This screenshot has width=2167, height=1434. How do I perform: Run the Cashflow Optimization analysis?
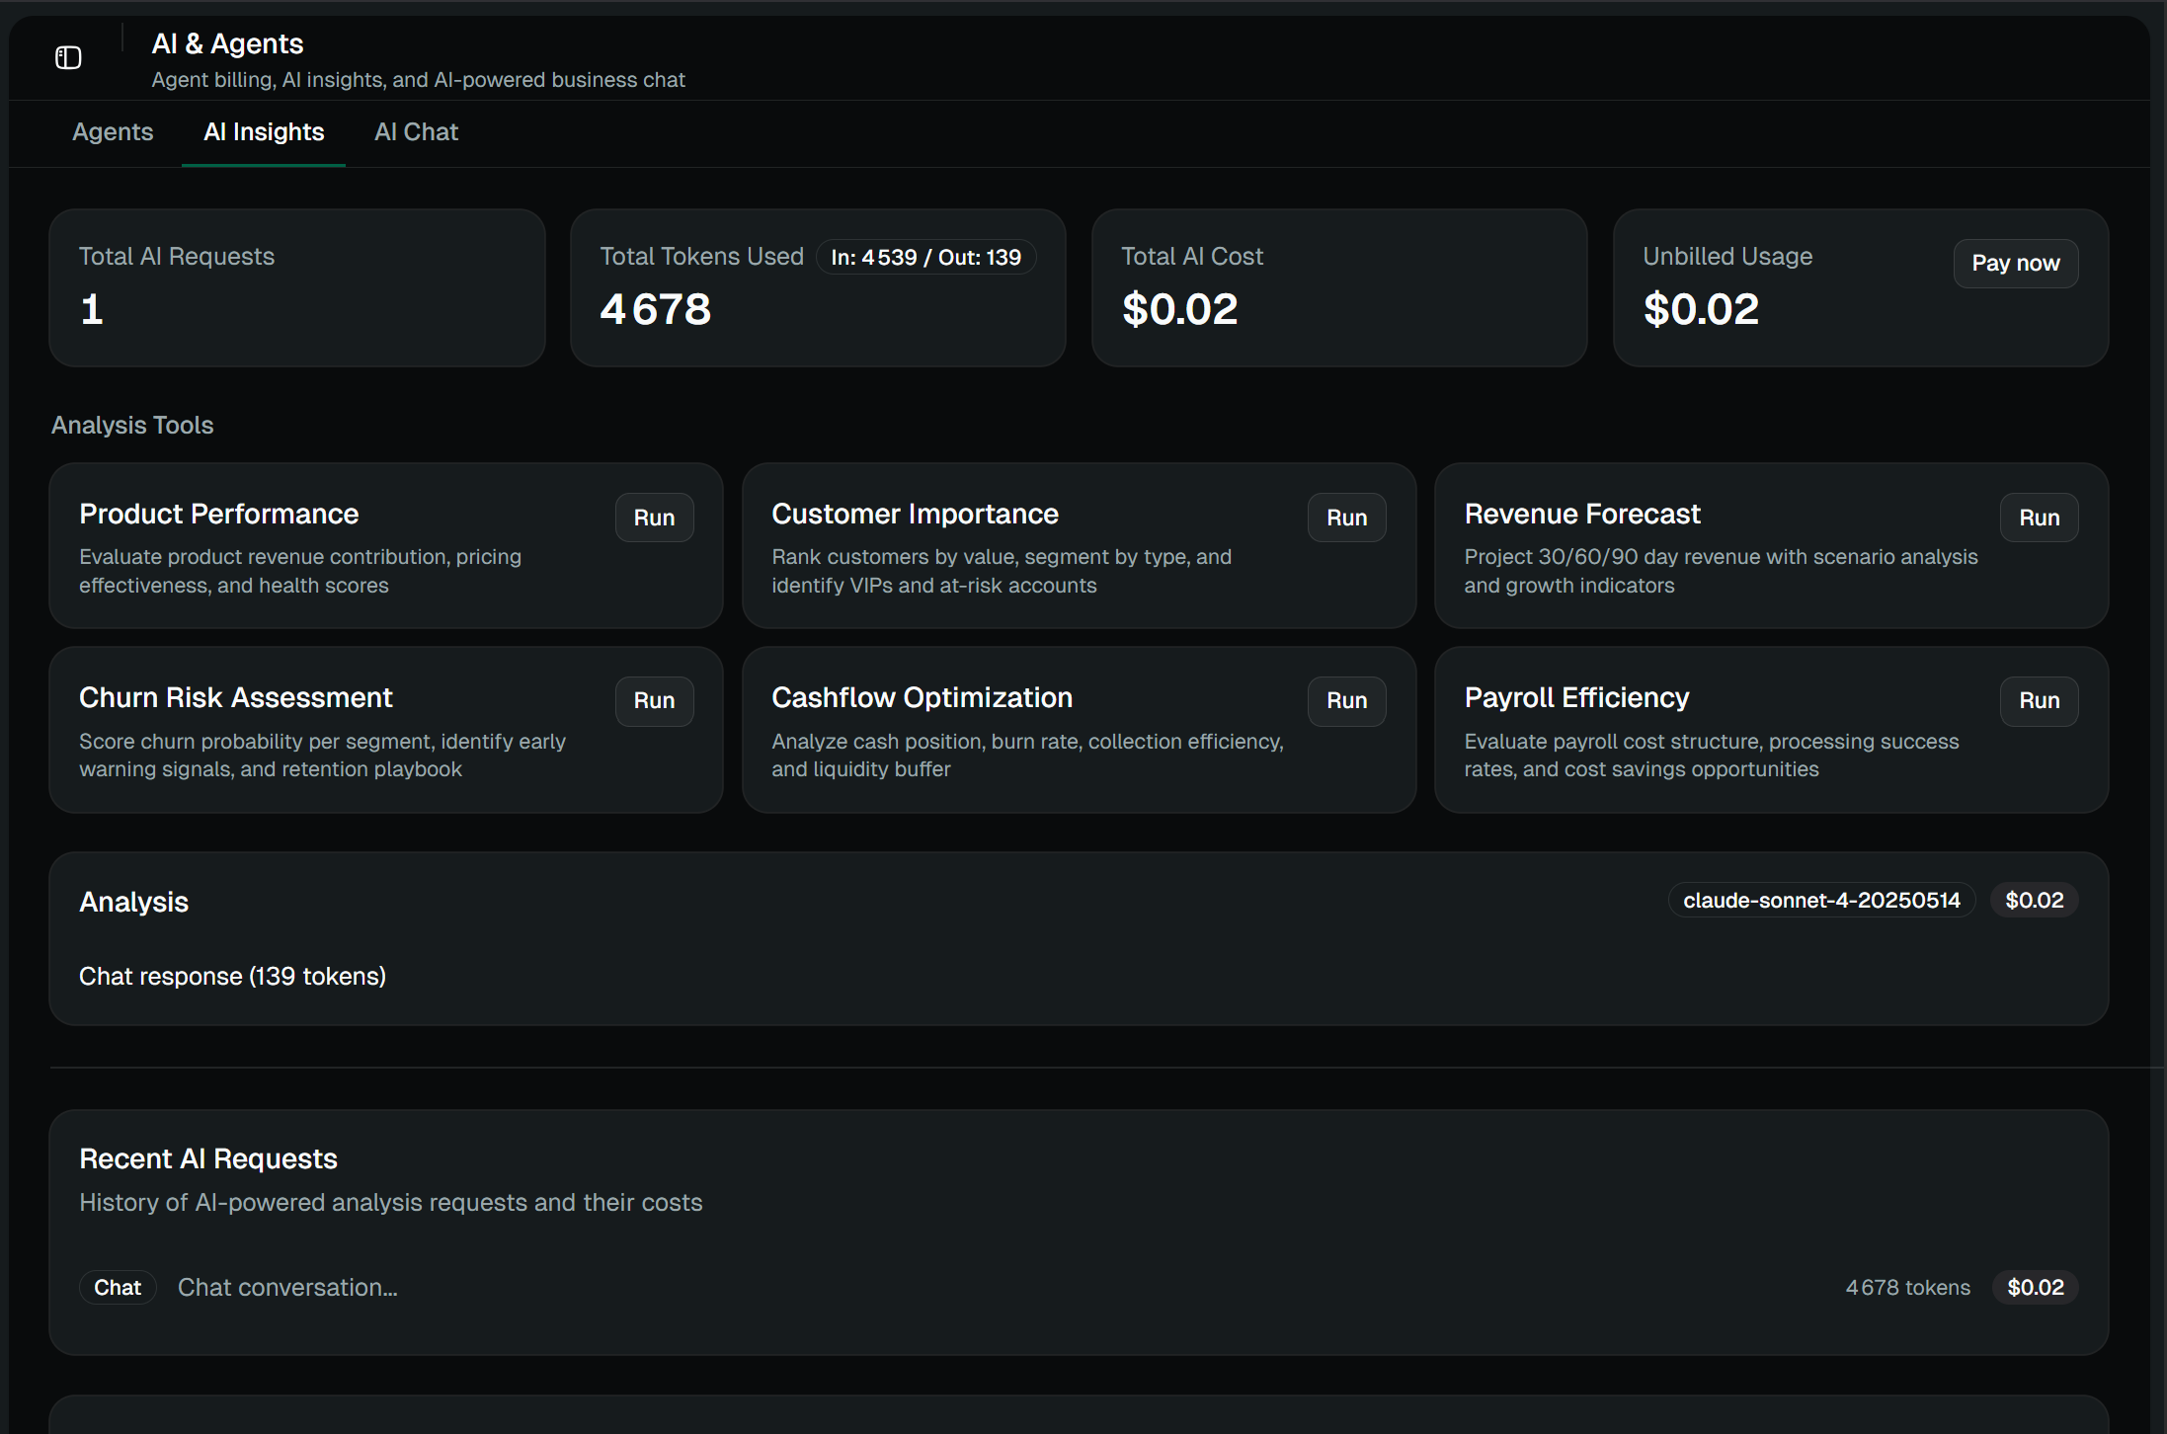pos(1346,701)
